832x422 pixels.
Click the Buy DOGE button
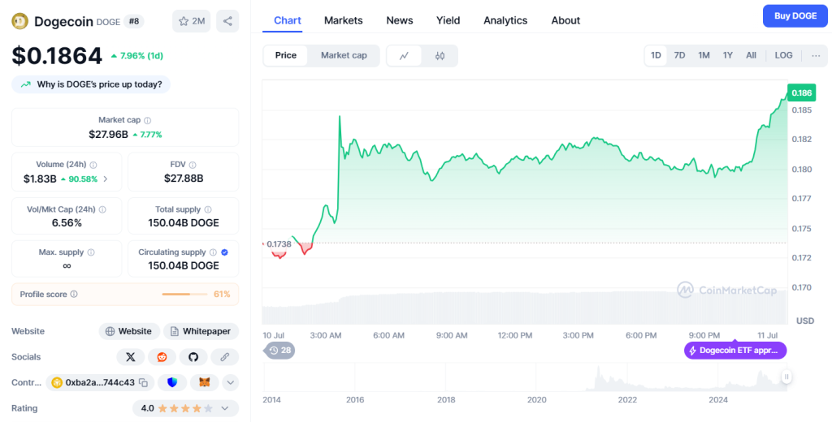(x=794, y=16)
